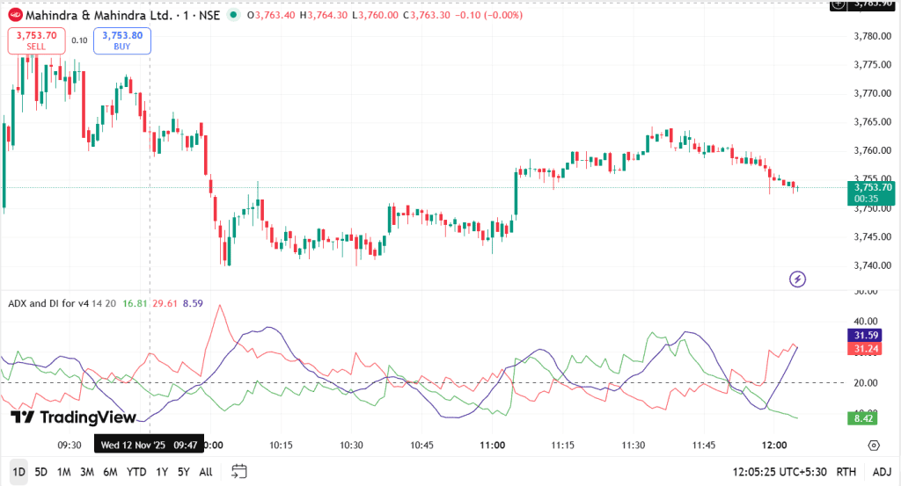Open time axis settings gear icon
The width and height of the screenshot is (901, 486).
coord(873,444)
